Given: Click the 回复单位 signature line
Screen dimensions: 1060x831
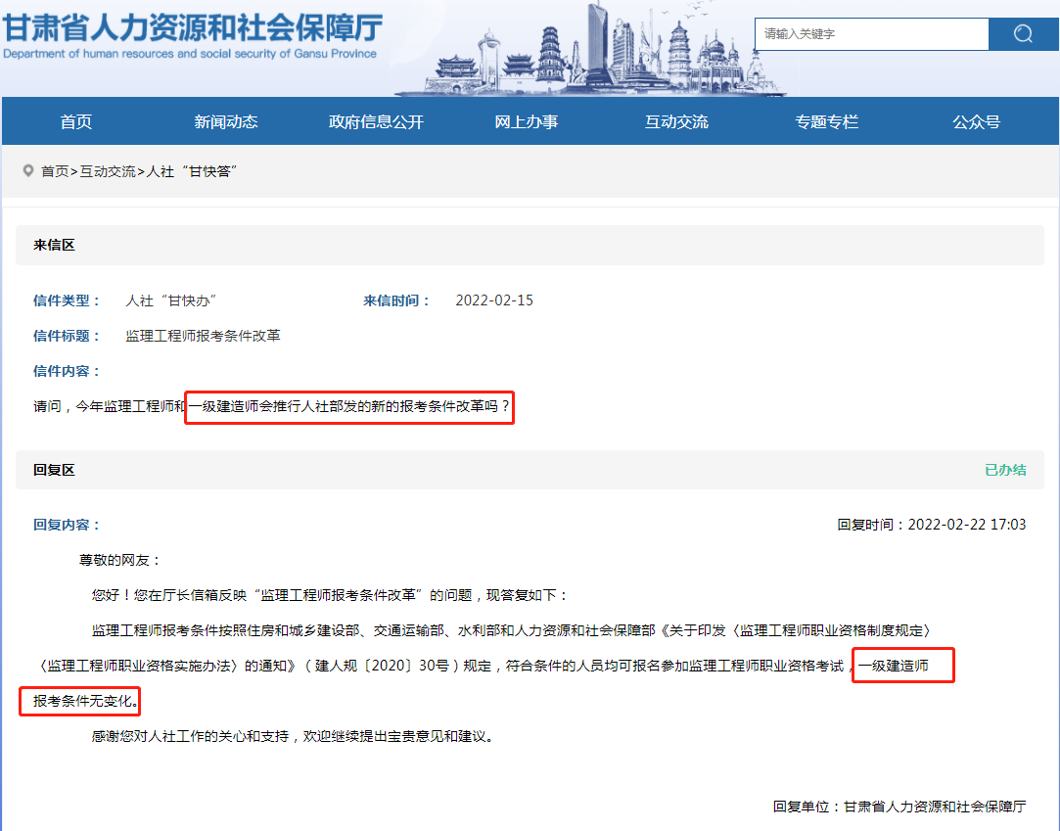Looking at the screenshot, I should click(899, 807).
